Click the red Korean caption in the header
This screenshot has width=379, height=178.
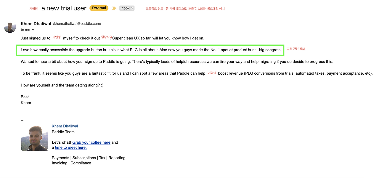185,9
